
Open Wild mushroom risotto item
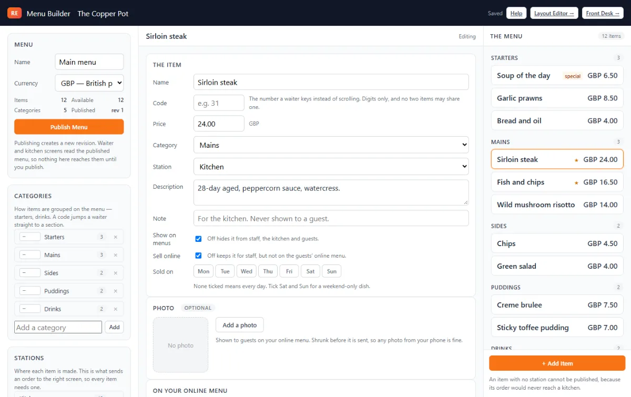[x=557, y=205]
